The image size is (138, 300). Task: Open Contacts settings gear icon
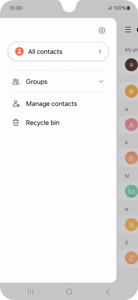(102, 30)
